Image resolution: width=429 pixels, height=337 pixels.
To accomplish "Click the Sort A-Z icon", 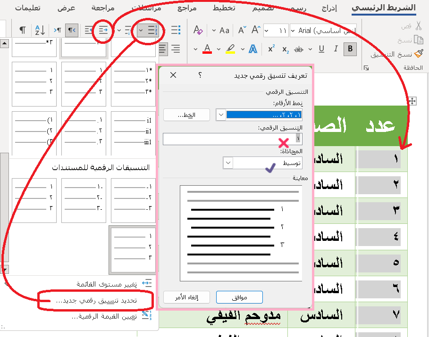I will 40,31.
